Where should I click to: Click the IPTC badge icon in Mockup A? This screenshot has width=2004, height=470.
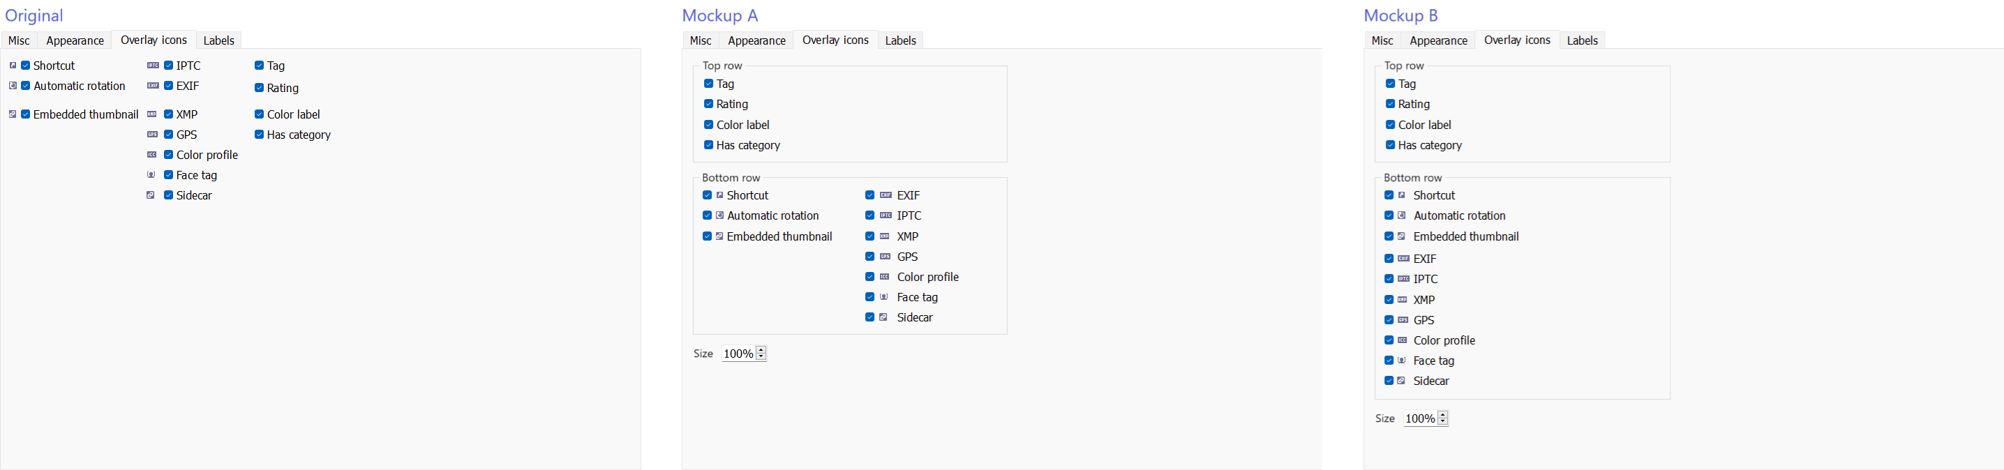(x=885, y=215)
